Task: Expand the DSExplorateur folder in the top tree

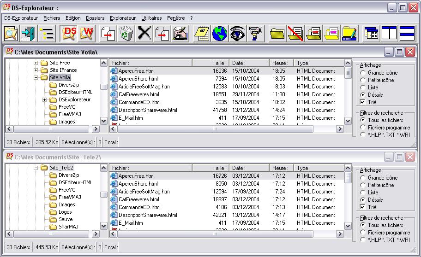Action: click(x=45, y=99)
